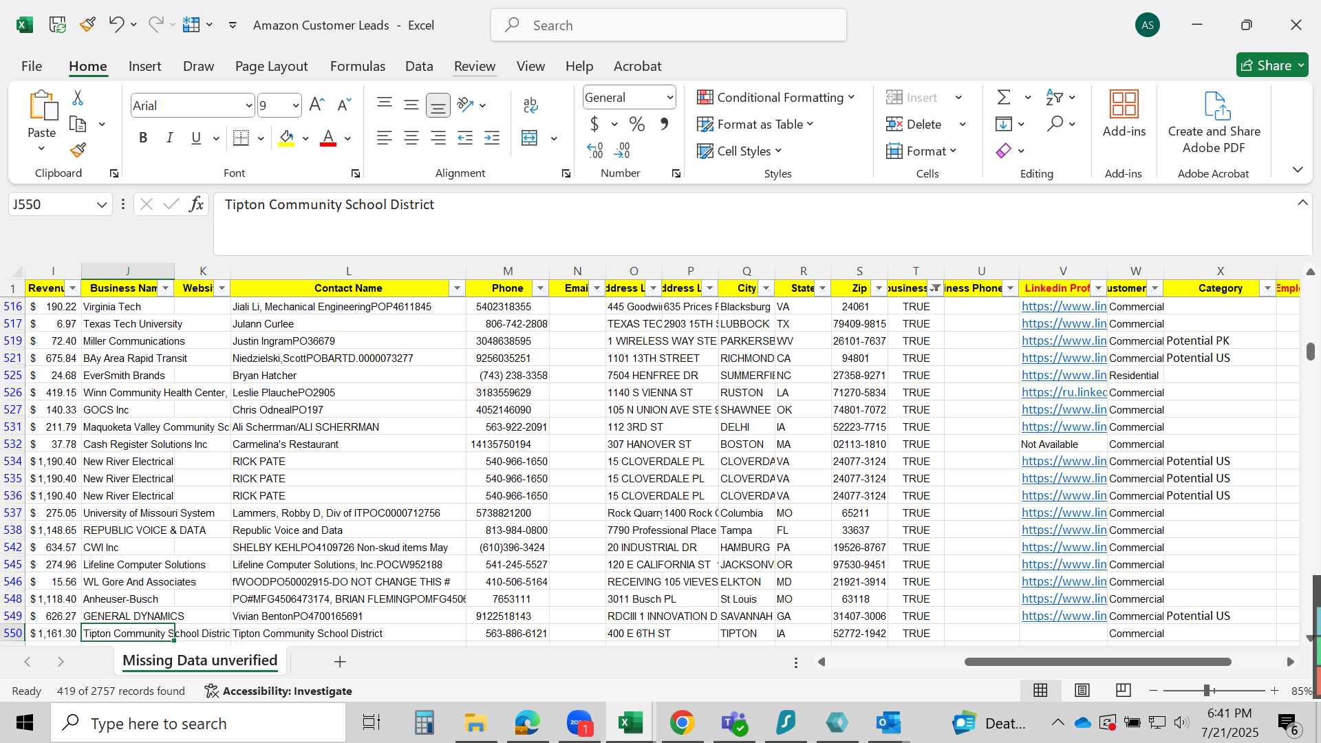Click the Cut scissors icon
The height and width of the screenshot is (743, 1321).
pyautogui.click(x=78, y=98)
